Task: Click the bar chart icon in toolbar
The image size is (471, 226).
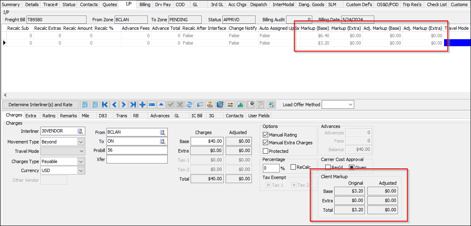Action: [240, 105]
